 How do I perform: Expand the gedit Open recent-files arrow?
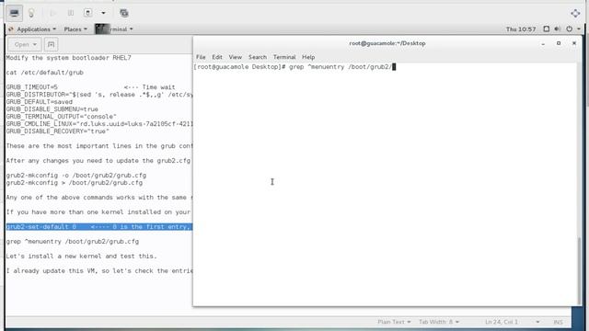[x=35, y=44]
